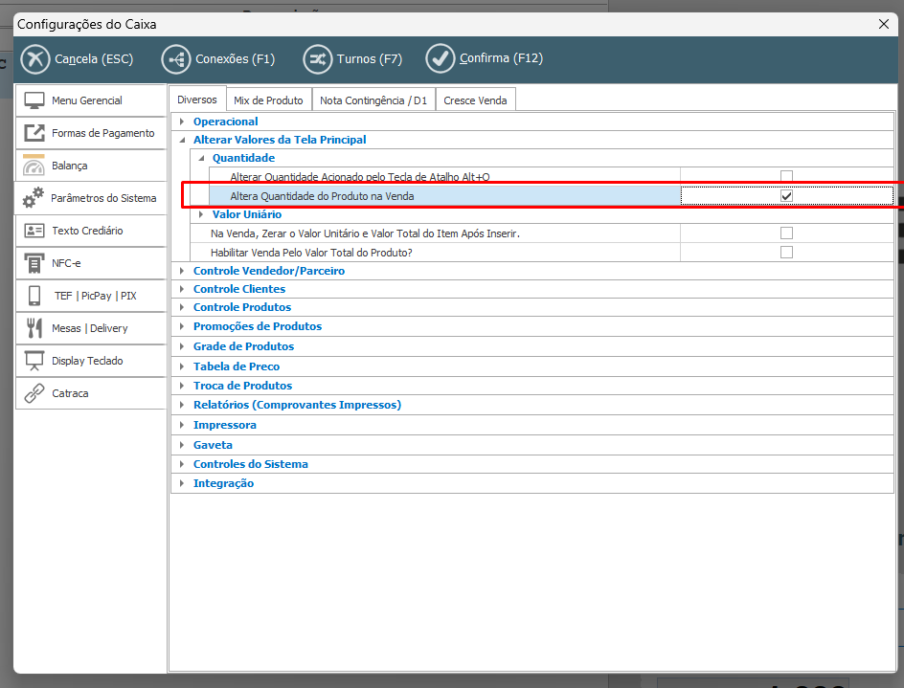Image resolution: width=904 pixels, height=688 pixels.
Task: Expand the Controle Vendedor/Parceiro group
Action: (181, 271)
